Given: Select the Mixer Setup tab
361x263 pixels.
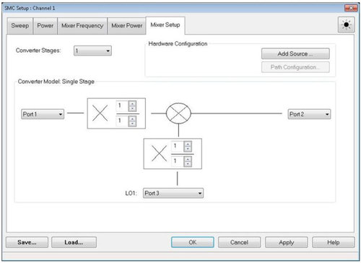Looking at the screenshot, I should point(165,25).
